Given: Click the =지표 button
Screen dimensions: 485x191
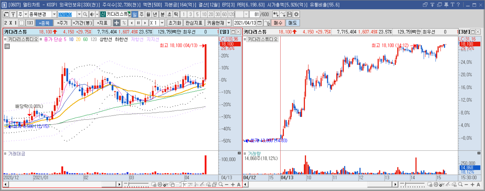Looking at the screenshot, I should click(x=102, y=23).
